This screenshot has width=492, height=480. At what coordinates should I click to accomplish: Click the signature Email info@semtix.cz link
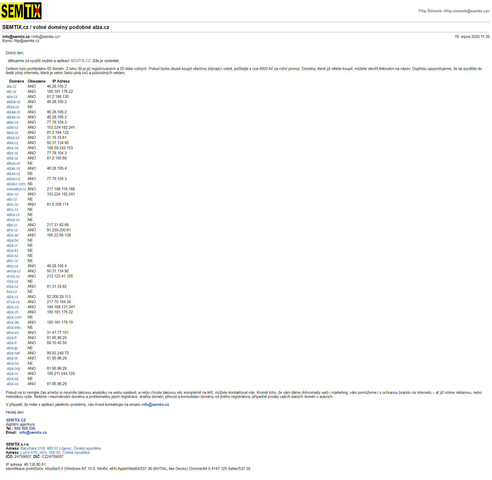tap(33, 432)
